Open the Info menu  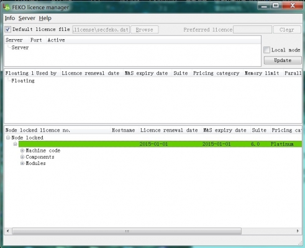click(10, 18)
